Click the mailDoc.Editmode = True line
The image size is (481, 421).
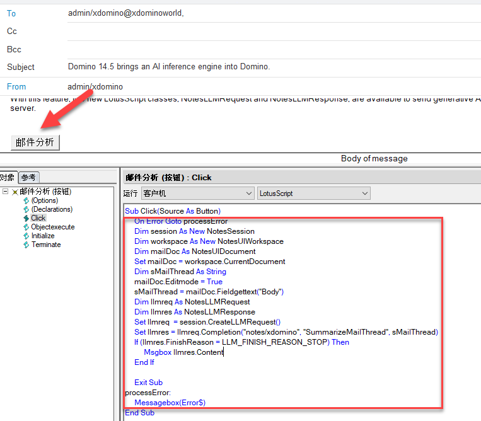point(178,282)
